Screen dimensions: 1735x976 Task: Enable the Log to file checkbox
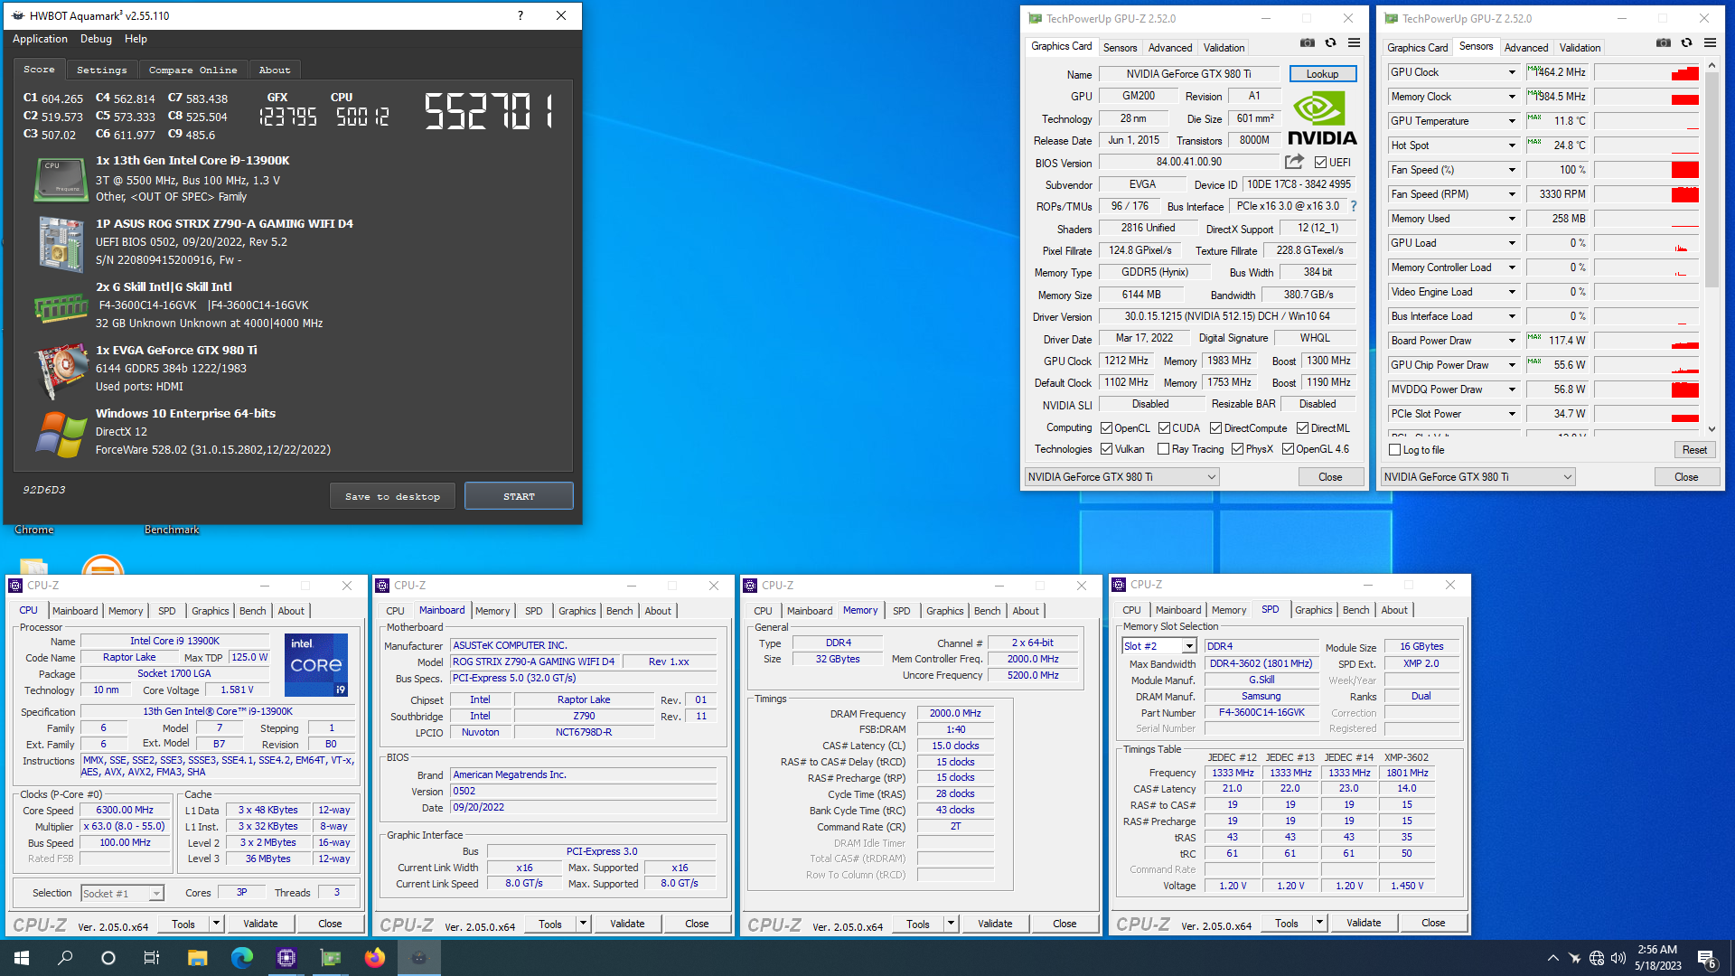(1394, 450)
